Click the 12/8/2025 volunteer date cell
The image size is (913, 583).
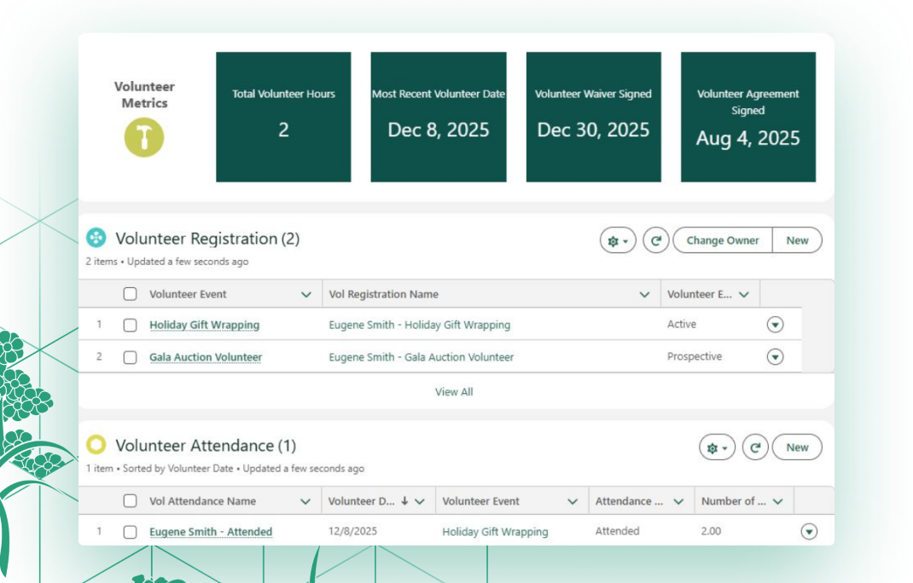(x=352, y=531)
